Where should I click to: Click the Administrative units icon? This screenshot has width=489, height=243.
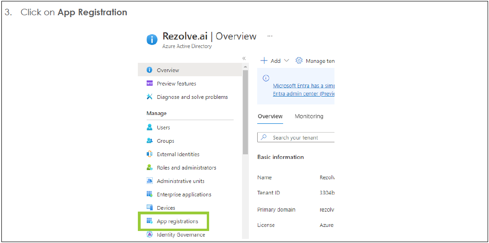click(149, 181)
